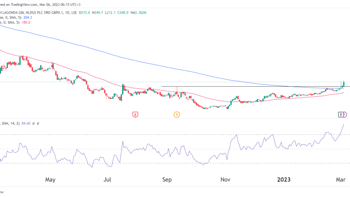Click the latest green breakout candlestick

[x=344, y=83]
